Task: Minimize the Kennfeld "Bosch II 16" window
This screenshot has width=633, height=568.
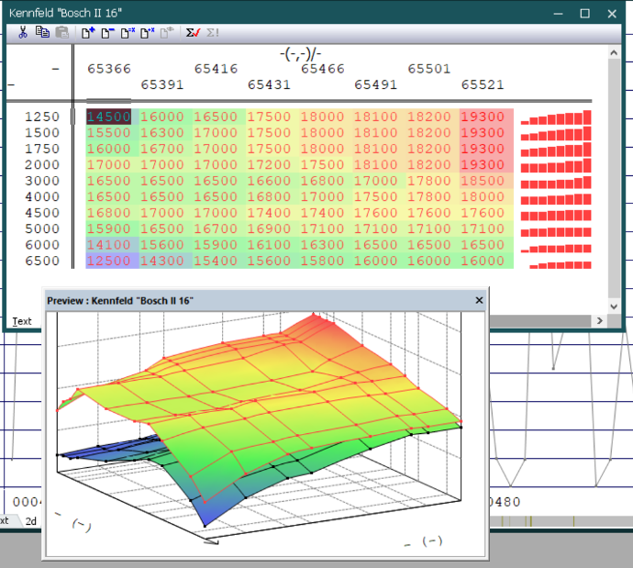Action: click(x=559, y=14)
